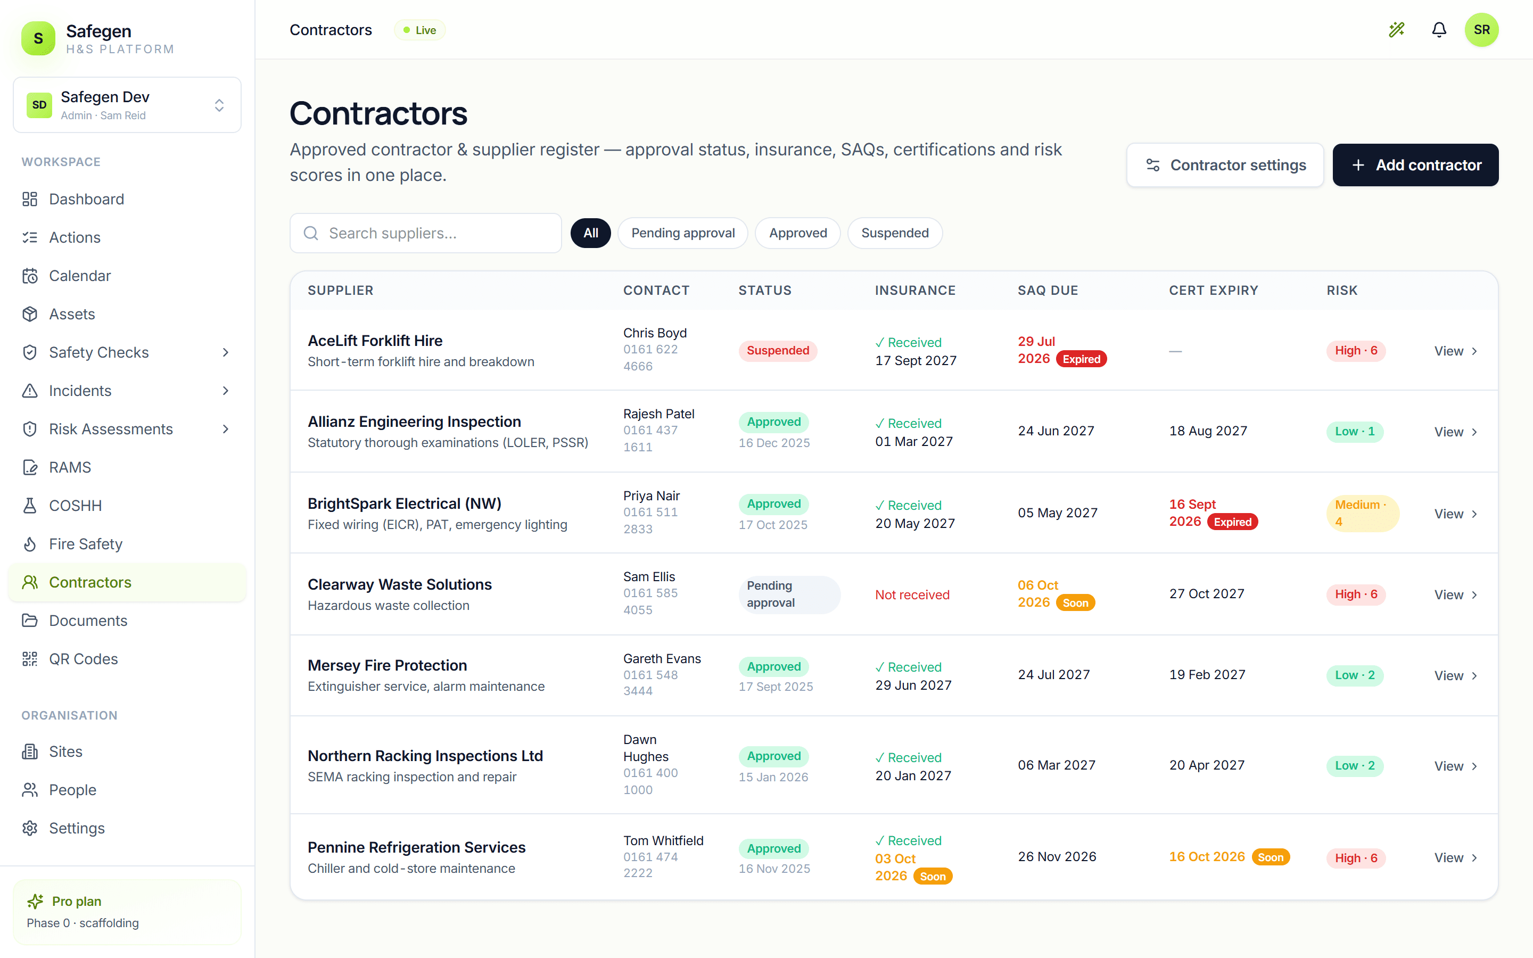Click the People users icon
1533x958 pixels.
(30, 790)
